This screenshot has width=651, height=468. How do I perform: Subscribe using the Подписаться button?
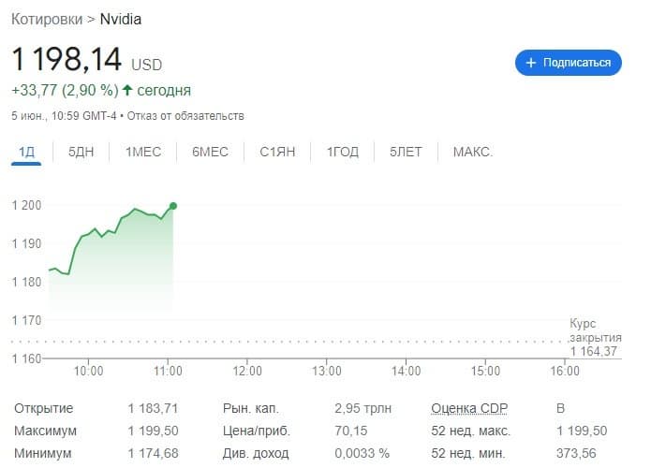click(x=569, y=63)
